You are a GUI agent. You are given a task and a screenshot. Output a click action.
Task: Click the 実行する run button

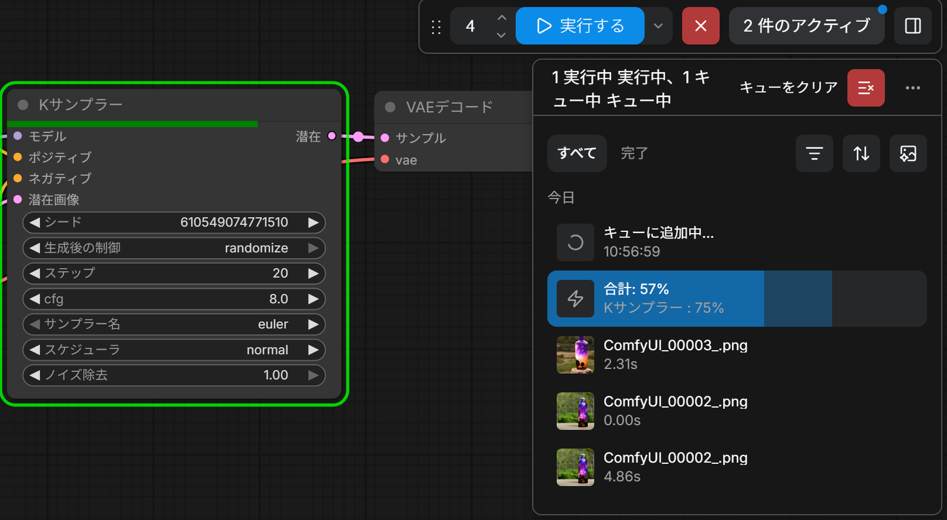coord(580,26)
